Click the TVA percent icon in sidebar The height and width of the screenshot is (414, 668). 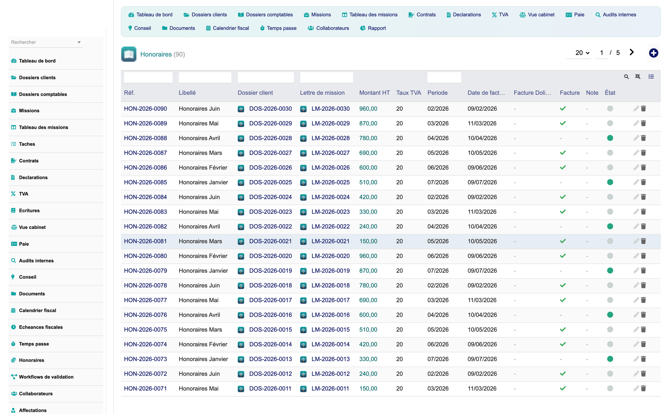point(13,194)
